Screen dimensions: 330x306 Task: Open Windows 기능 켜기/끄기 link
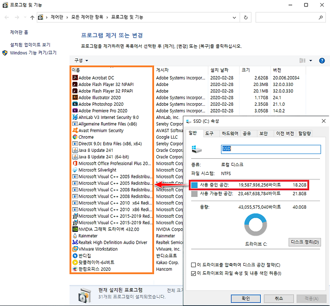[x=33, y=53]
